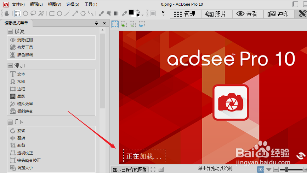Select the Curve drawing tool

coord(91,13)
